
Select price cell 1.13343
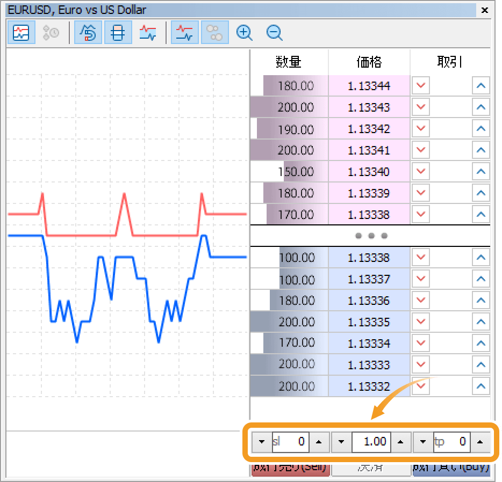click(369, 107)
